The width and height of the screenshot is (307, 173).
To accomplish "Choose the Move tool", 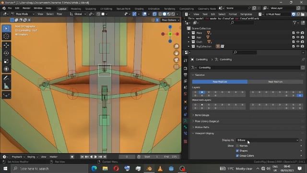I will (x=6, y=45).
